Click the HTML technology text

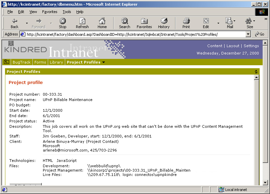tap(48, 161)
